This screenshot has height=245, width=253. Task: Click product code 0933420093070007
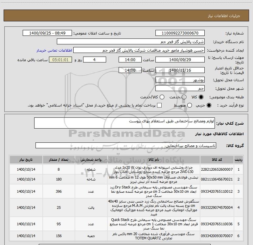click(x=217, y=236)
